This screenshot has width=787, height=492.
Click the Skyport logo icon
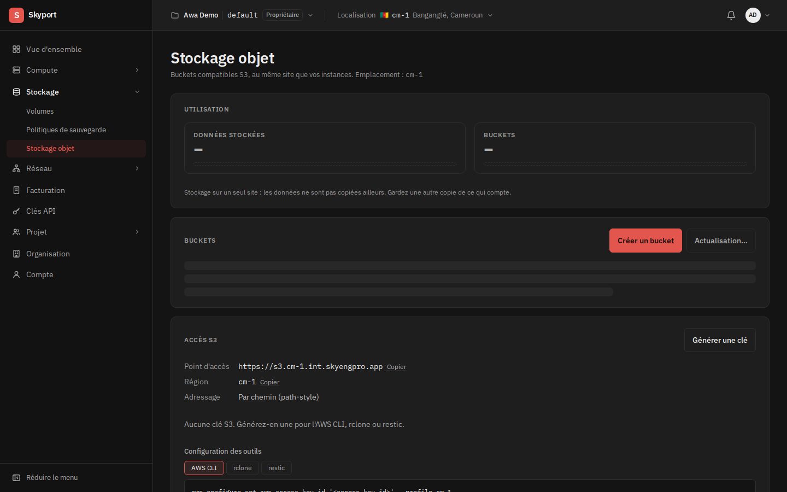point(16,15)
